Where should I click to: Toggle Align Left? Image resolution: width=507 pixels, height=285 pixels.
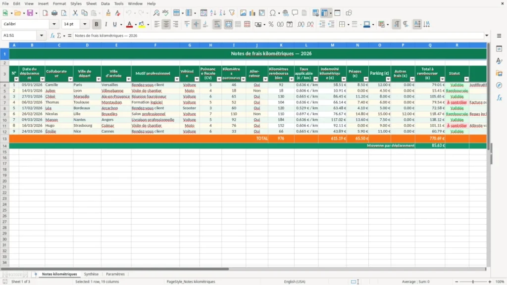tap(157, 24)
